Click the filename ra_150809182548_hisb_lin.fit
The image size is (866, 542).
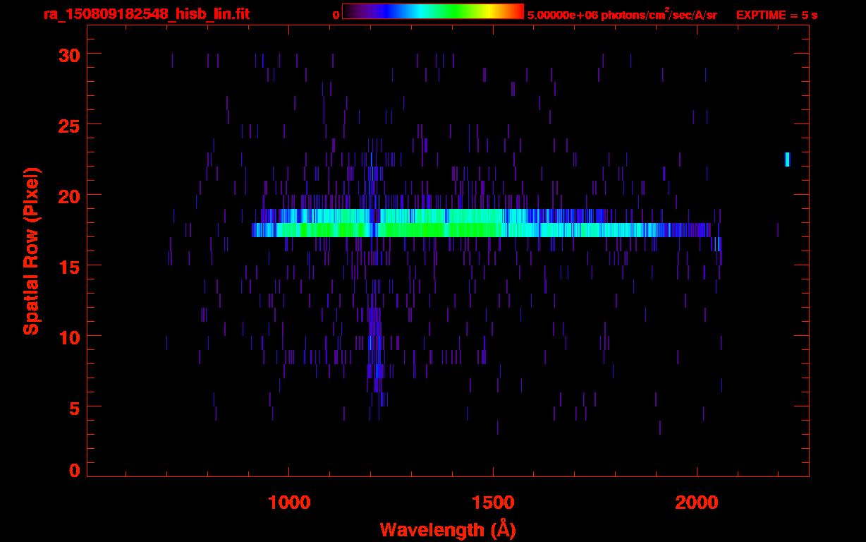(x=146, y=14)
